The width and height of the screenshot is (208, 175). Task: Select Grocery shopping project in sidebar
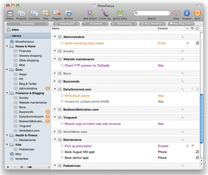tap(30, 56)
